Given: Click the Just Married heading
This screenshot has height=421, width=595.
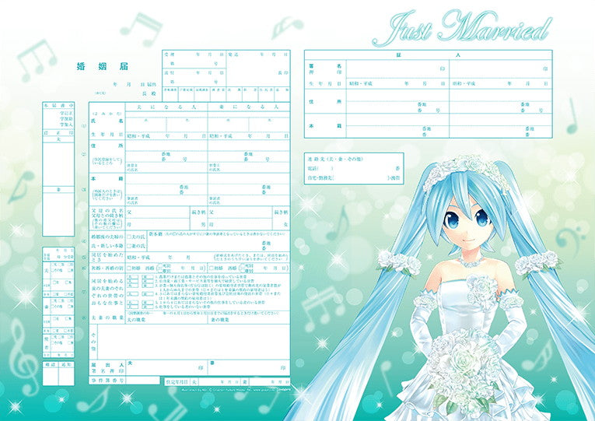Looking at the screenshot, I should pyautogui.click(x=462, y=27).
